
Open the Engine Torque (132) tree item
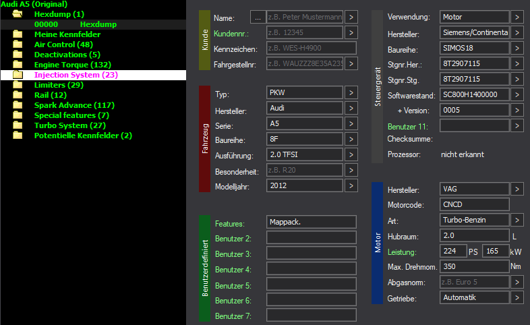pos(73,65)
